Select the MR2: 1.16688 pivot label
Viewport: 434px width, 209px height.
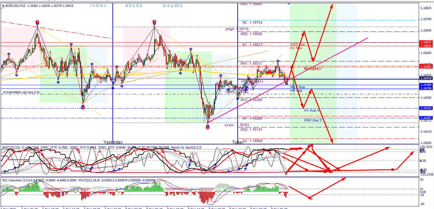(251, 34)
